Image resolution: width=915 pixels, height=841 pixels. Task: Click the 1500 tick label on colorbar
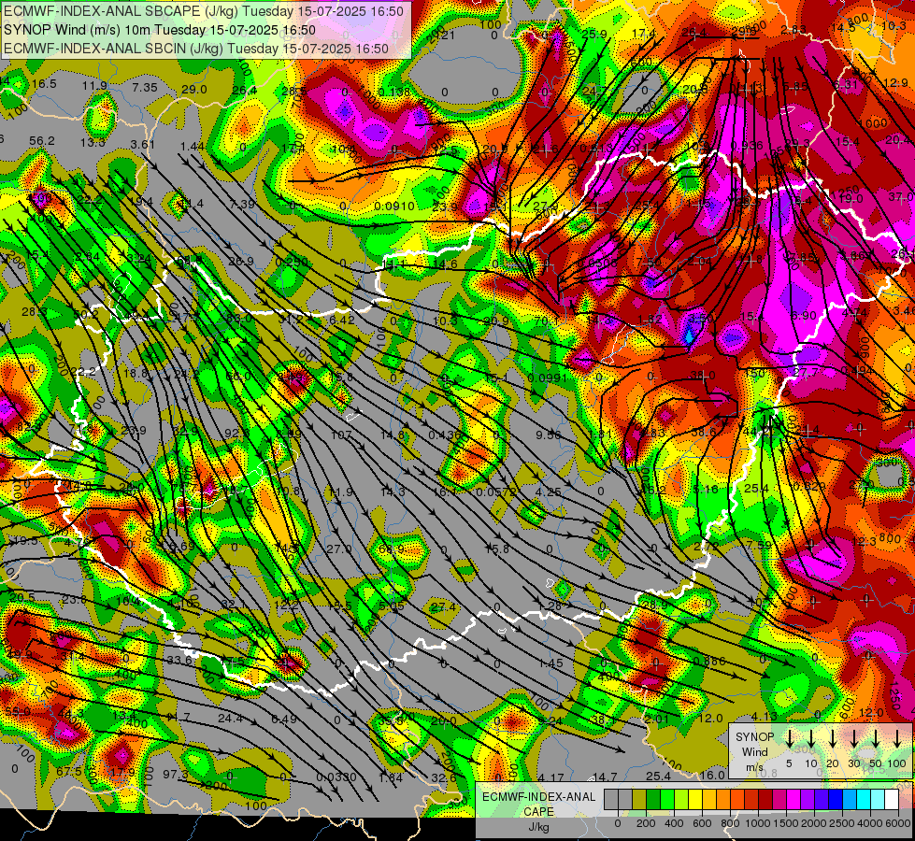(x=786, y=823)
